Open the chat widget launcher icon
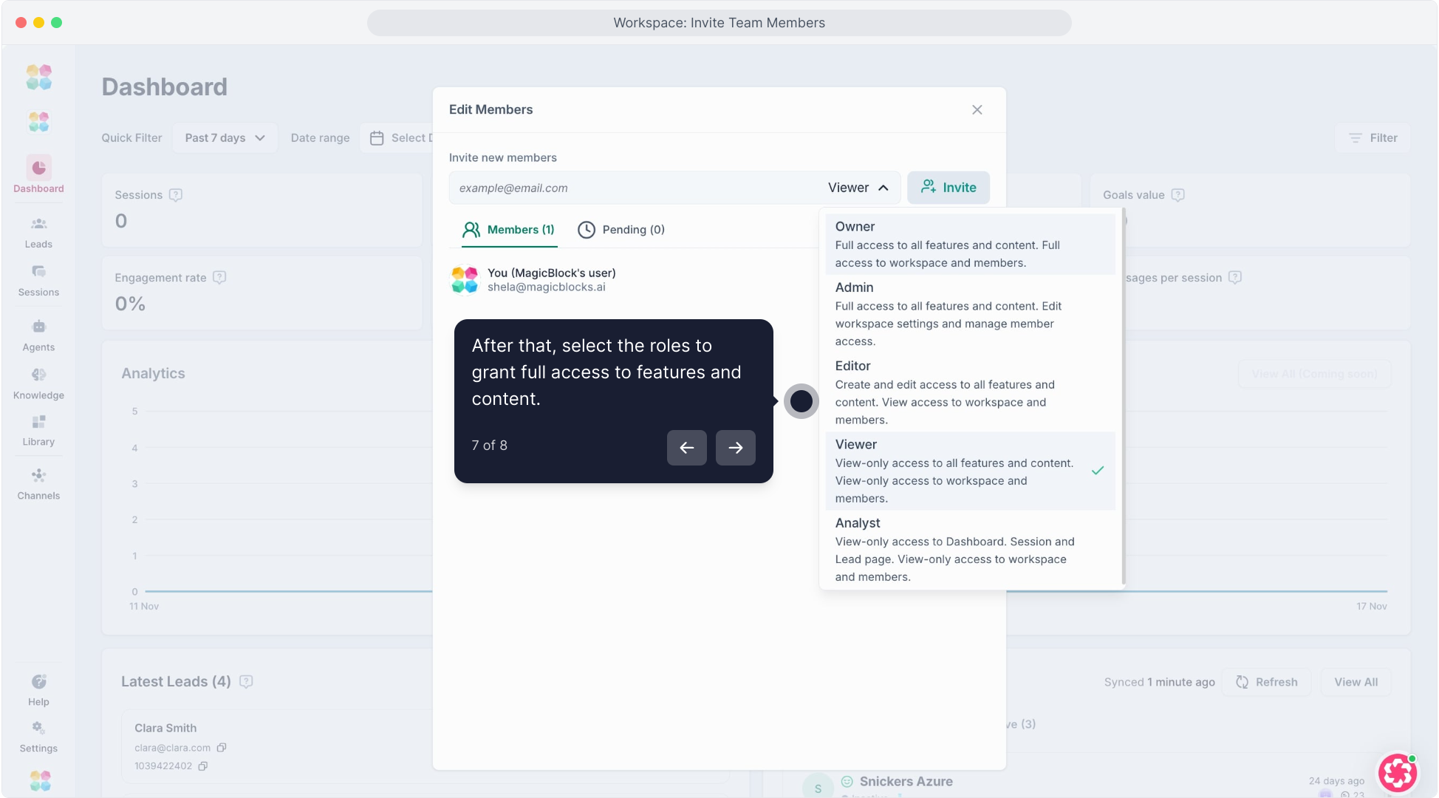This screenshot has height=798, width=1439. point(1397,773)
